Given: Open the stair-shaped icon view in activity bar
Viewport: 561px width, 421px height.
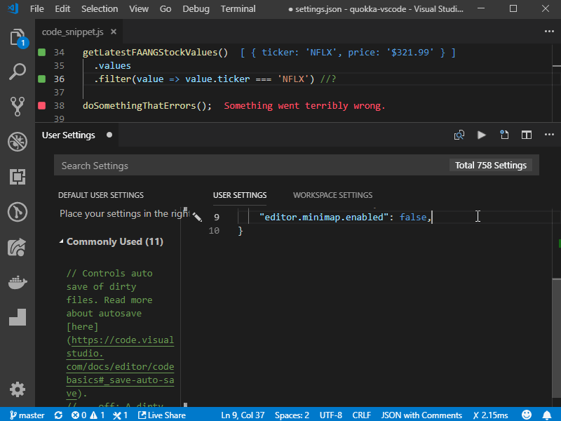Looking at the screenshot, I should [18, 317].
